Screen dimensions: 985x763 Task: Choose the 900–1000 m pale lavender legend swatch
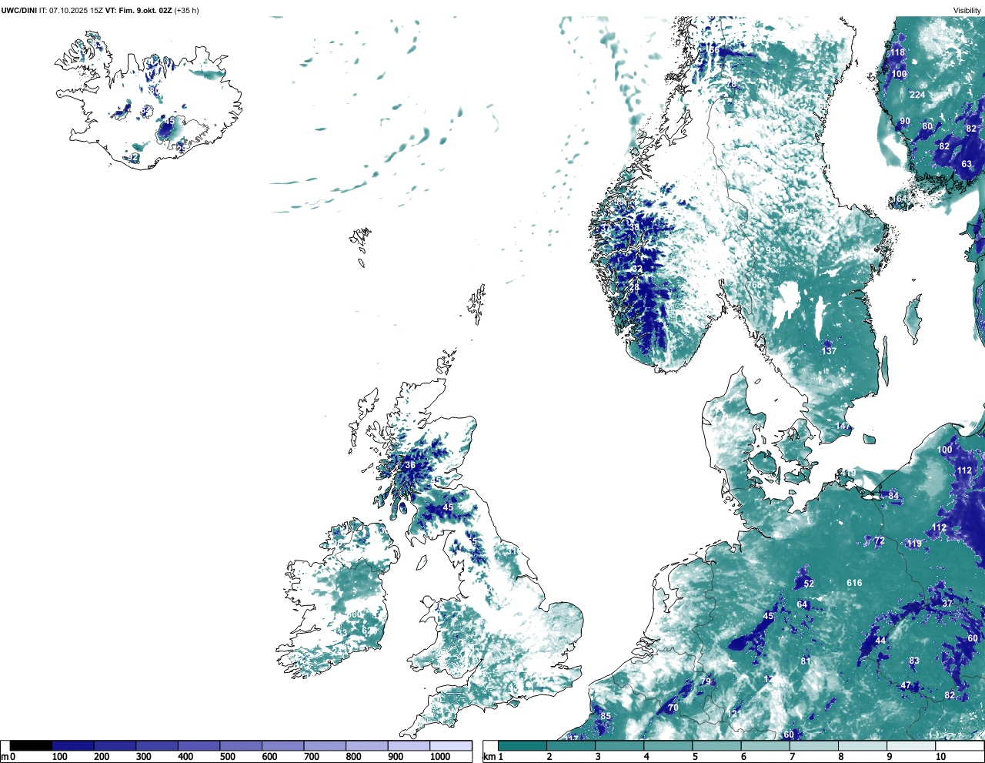coord(409,745)
